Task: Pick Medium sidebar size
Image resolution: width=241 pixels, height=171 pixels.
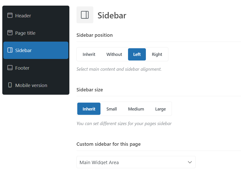Action: click(x=136, y=109)
